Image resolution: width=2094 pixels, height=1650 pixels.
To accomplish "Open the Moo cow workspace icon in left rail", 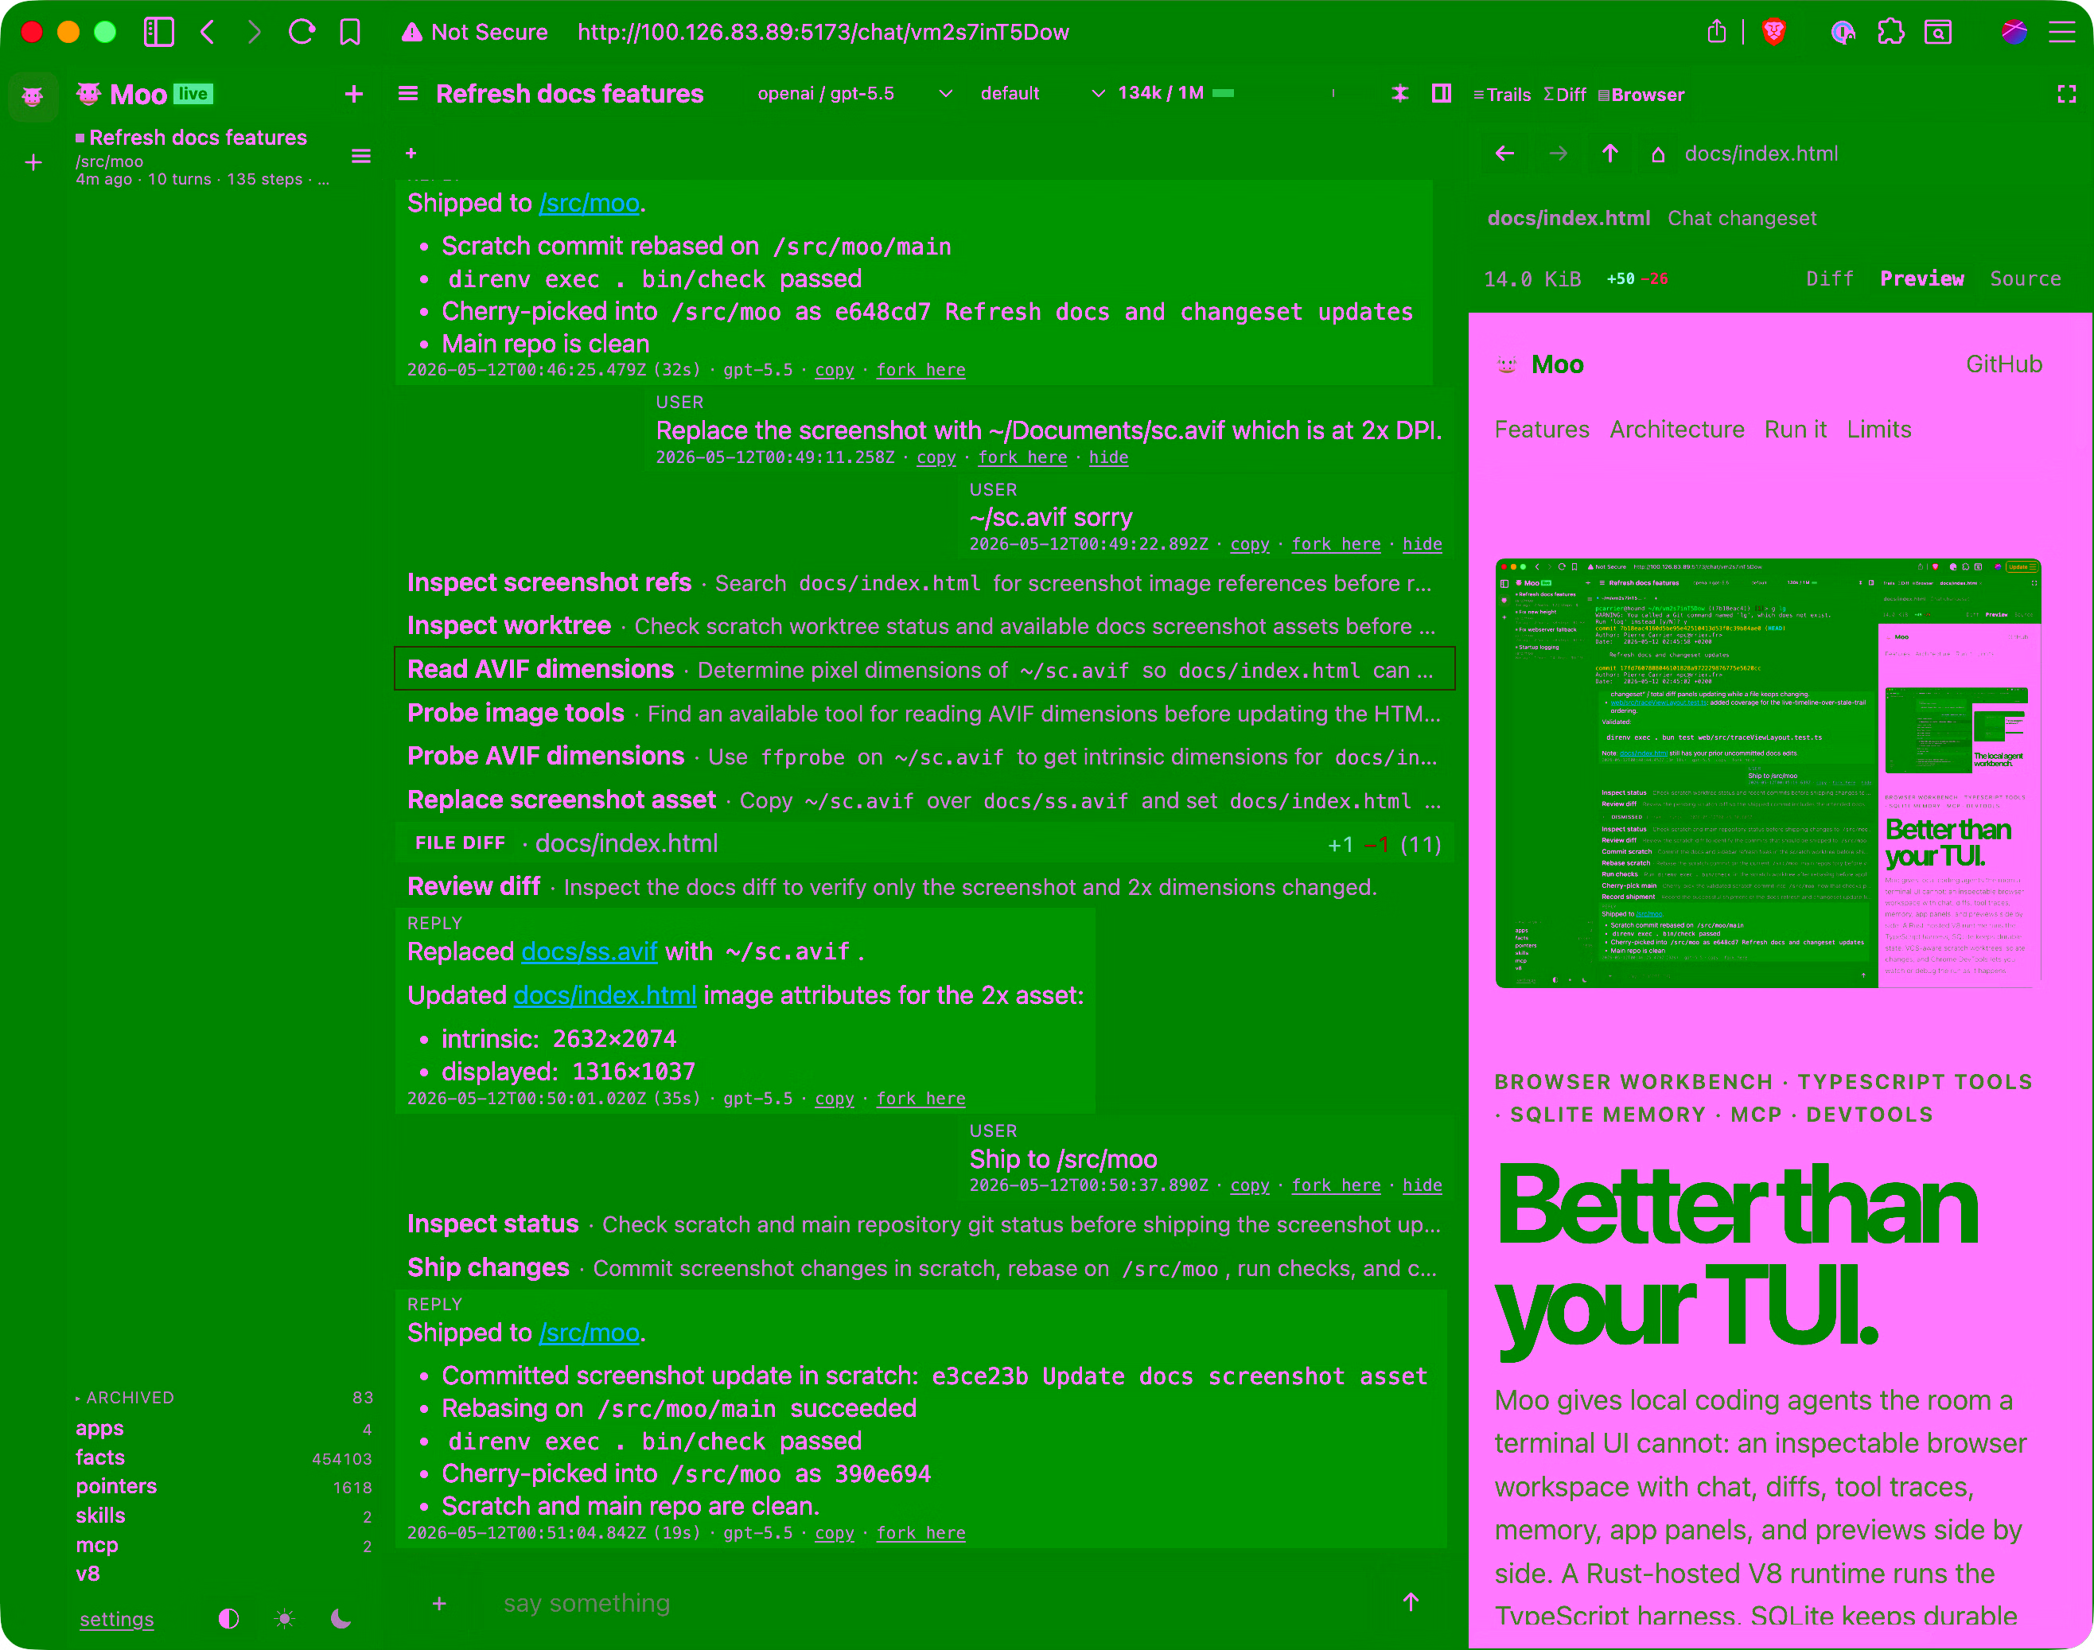I will pos(33,95).
